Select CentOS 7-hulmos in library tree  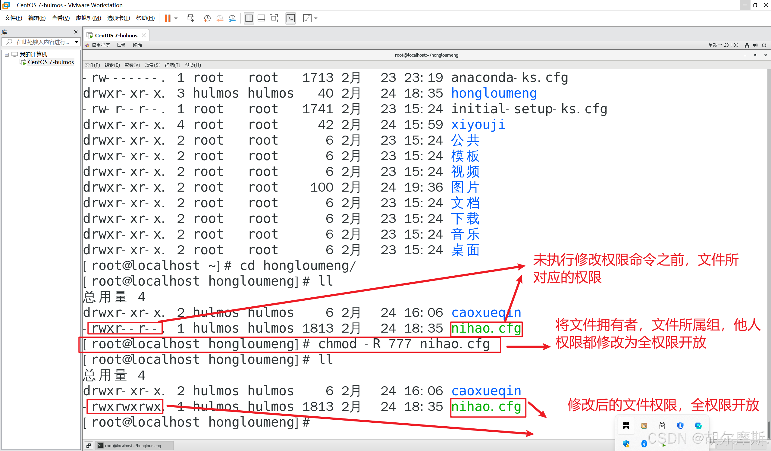[51, 62]
